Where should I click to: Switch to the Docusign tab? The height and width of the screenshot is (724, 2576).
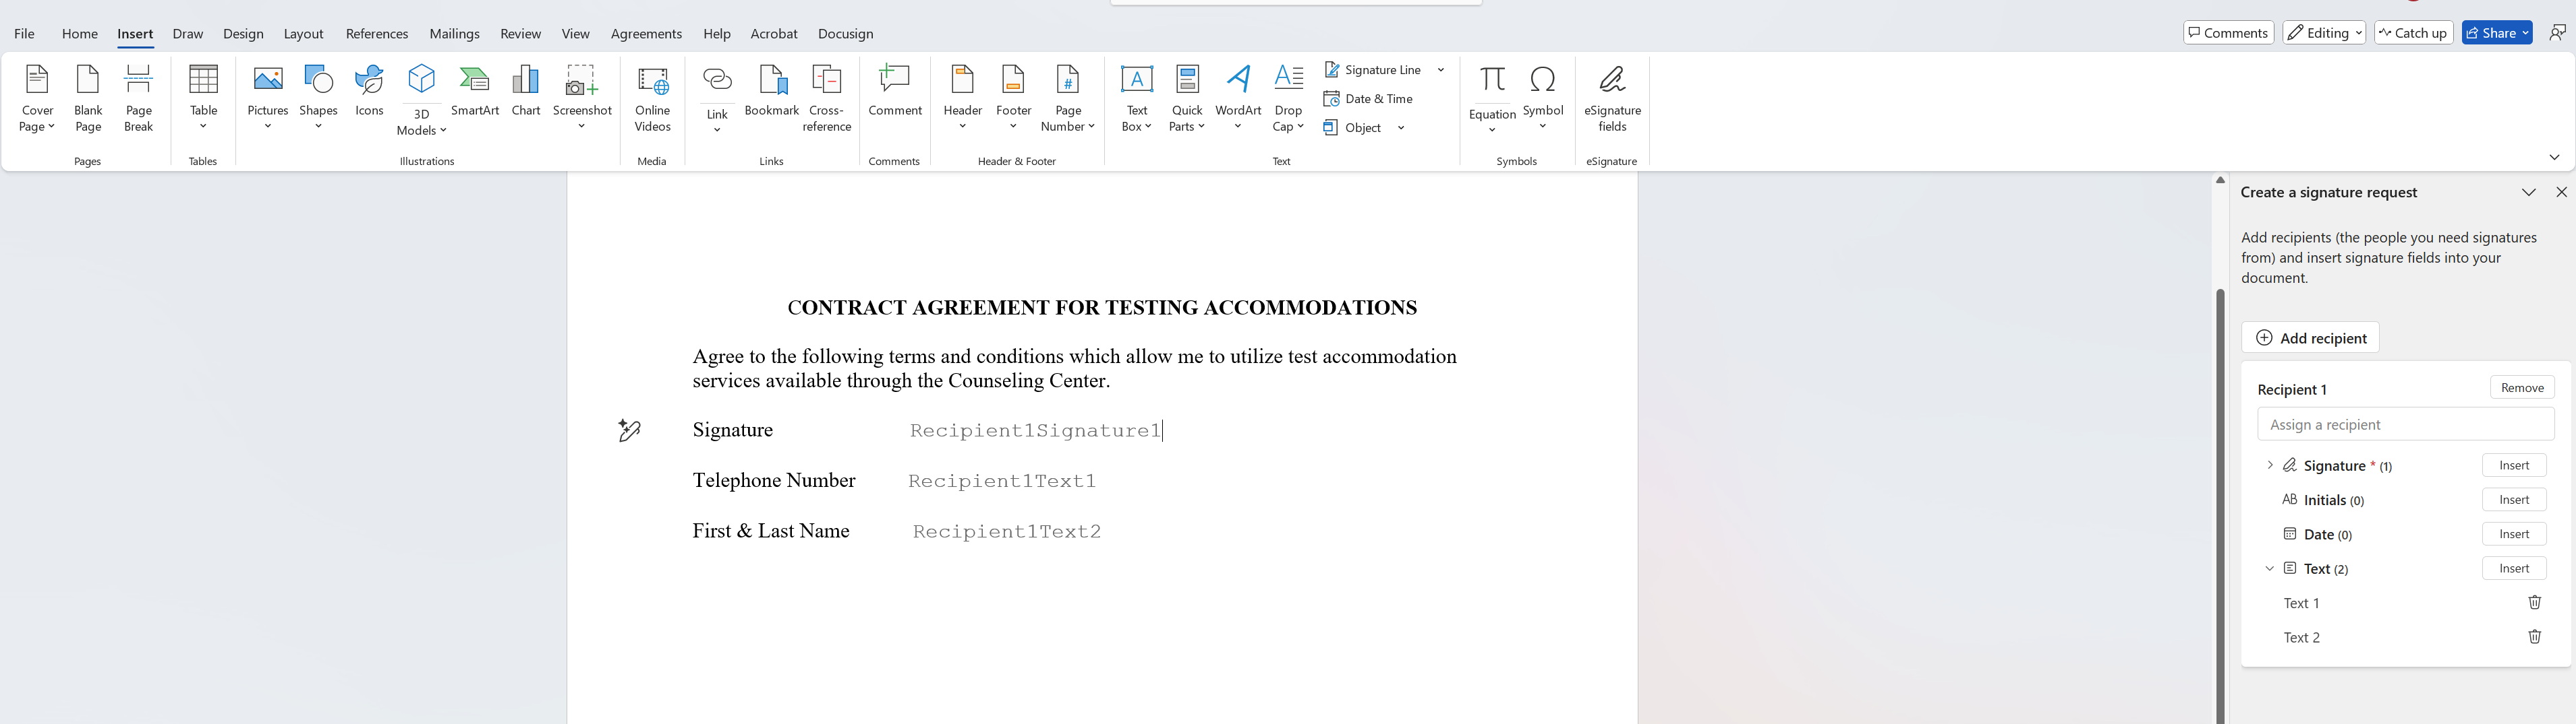[845, 34]
